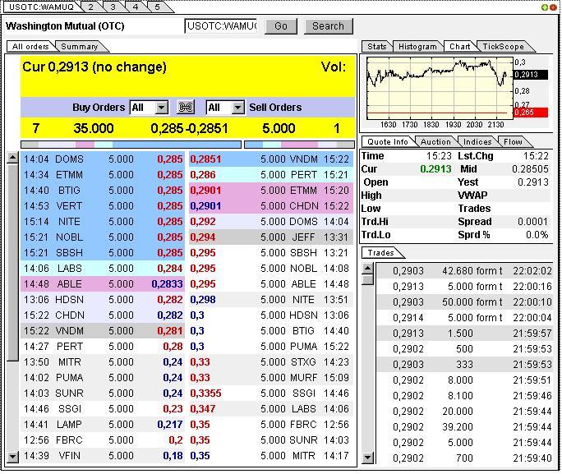Switch to the Summary tab
Image resolution: width=562 pixels, height=474 pixels.
80,47
